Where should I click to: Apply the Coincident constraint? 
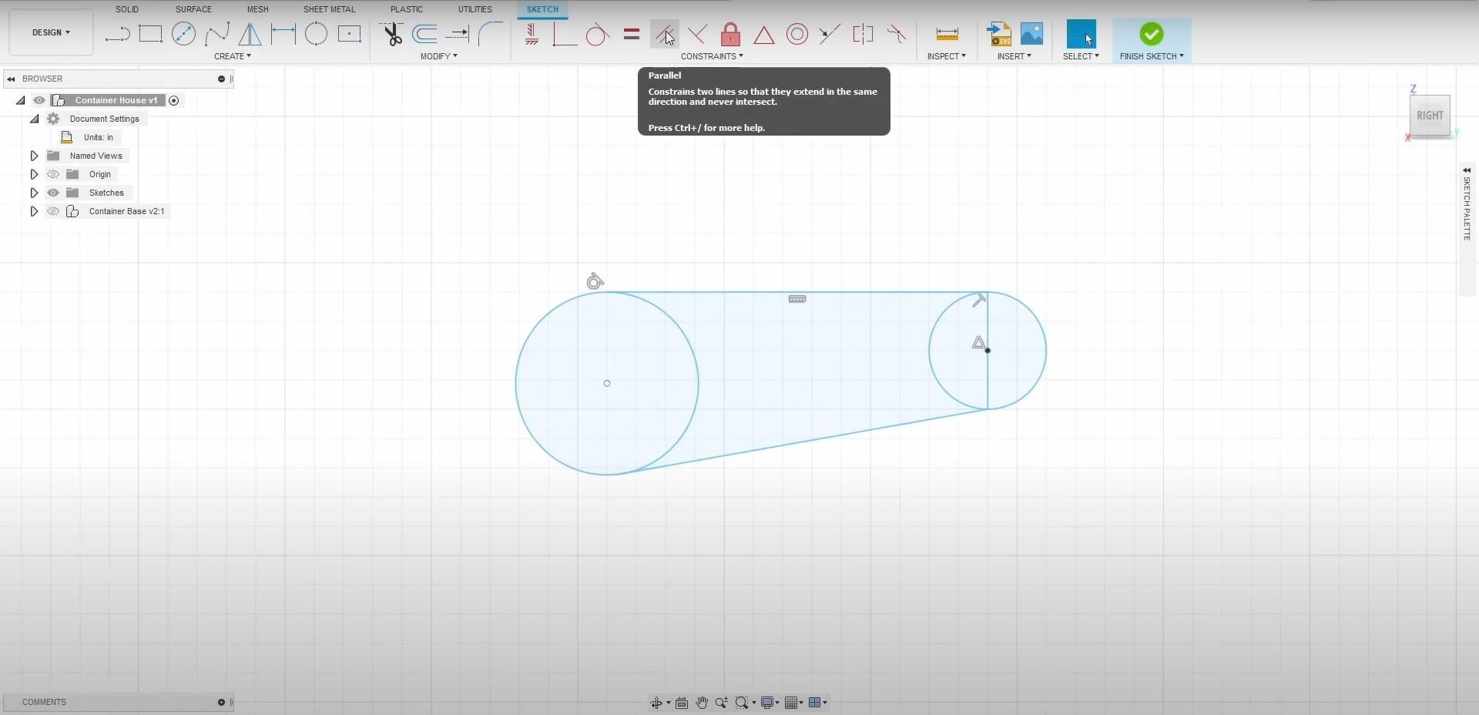(x=565, y=34)
